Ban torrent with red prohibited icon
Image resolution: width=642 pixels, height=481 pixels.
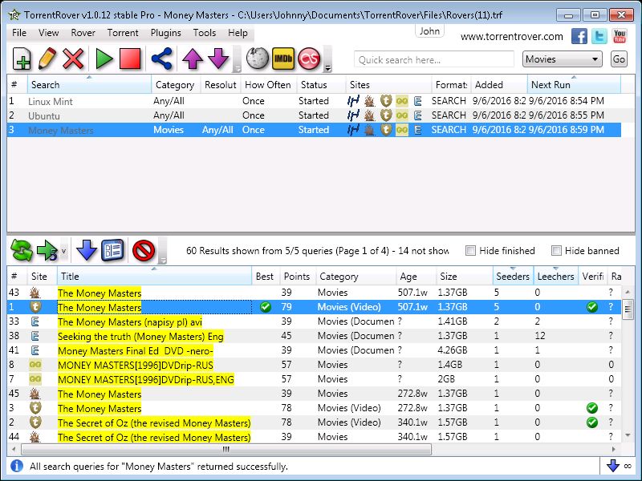point(144,250)
